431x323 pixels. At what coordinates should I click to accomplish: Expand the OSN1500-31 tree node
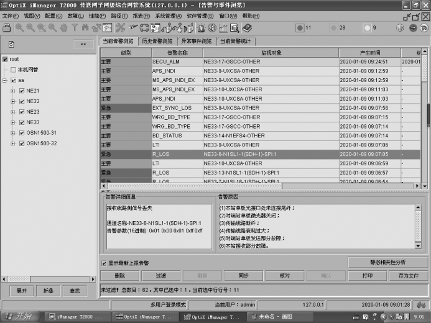point(13,133)
